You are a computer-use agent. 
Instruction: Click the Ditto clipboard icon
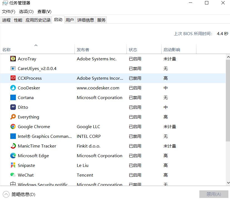pos(13,107)
